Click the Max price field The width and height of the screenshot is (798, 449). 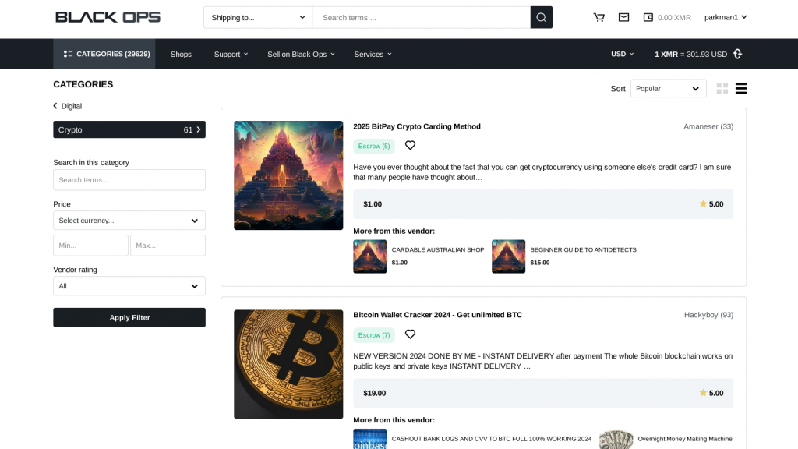tap(168, 246)
